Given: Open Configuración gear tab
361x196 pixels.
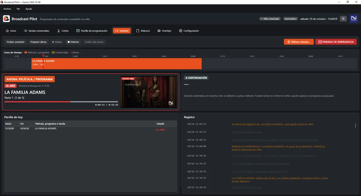Looking at the screenshot, I should 189,31.
